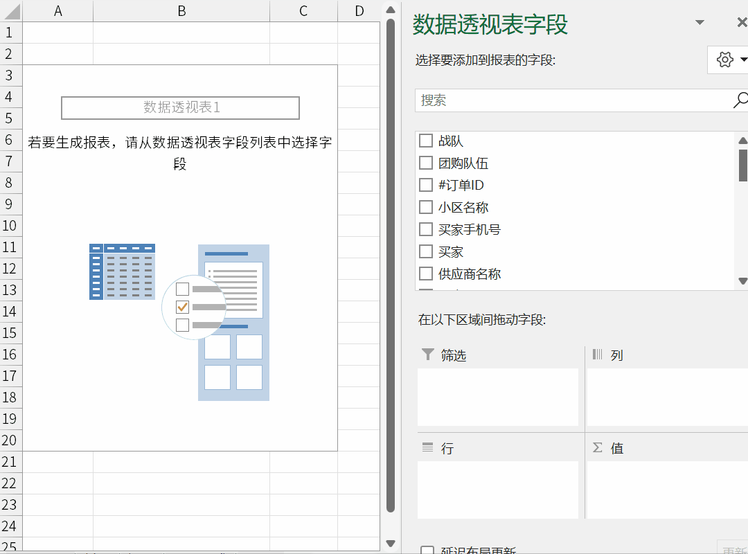Click the 数据透视表字段 pane title
Viewport: 748px width, 554px height.
coord(490,24)
